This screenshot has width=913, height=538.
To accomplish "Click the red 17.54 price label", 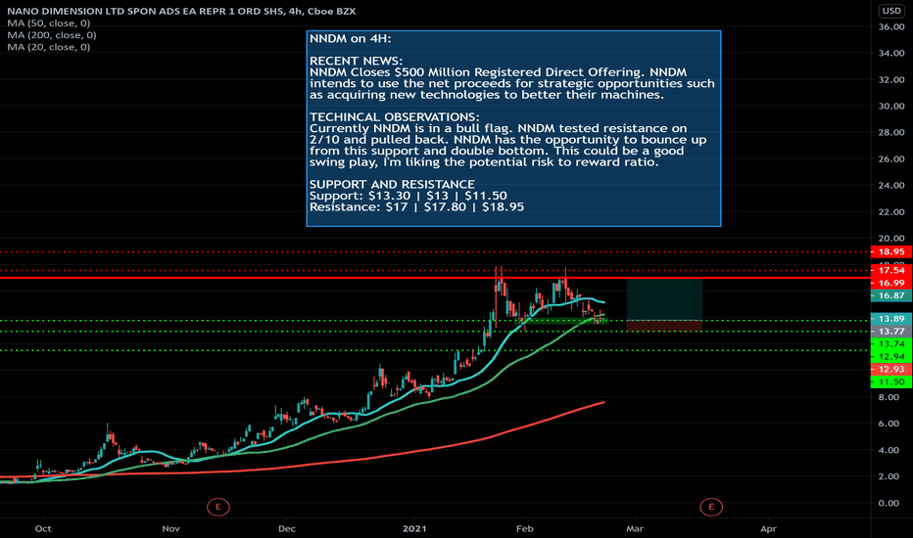I will pos(890,270).
